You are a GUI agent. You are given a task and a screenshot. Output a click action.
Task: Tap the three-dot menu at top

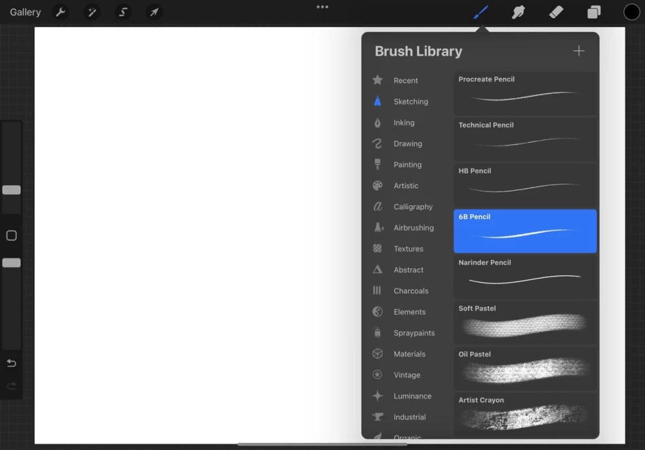click(322, 6)
